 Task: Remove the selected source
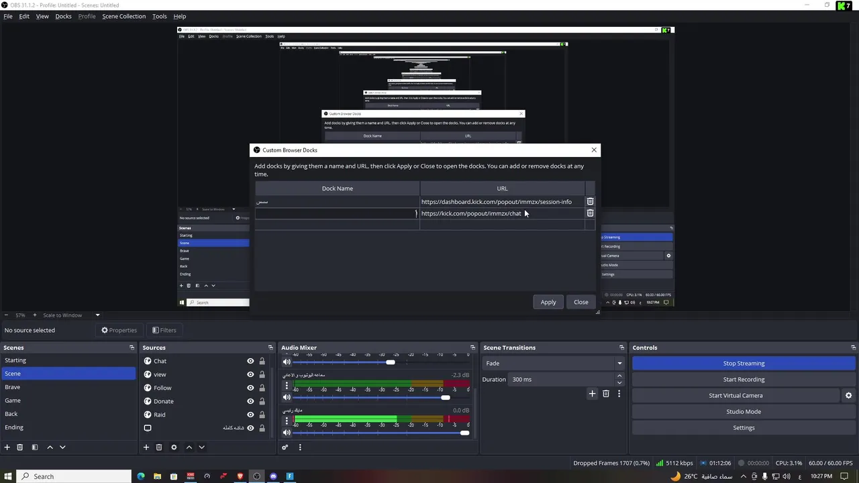pos(159,447)
